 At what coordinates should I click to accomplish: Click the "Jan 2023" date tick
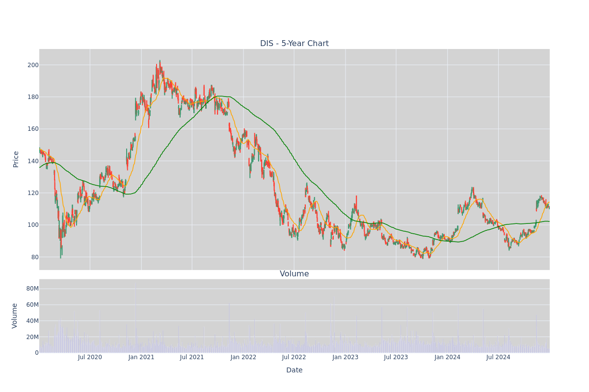346,357
